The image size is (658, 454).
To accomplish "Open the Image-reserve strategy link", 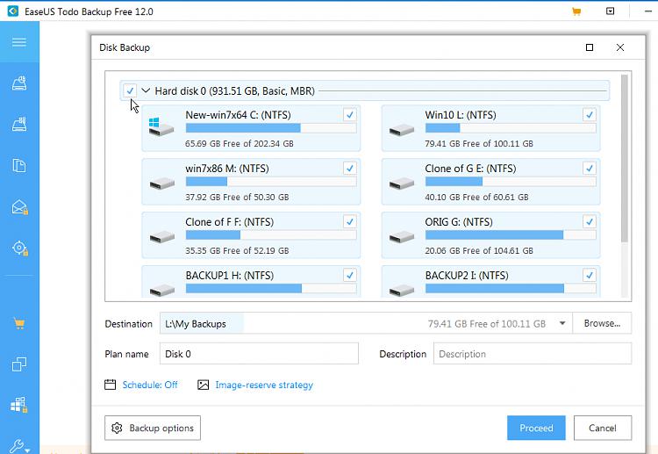I will click(264, 385).
